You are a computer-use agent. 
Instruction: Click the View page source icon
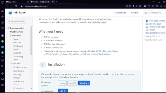147,21
